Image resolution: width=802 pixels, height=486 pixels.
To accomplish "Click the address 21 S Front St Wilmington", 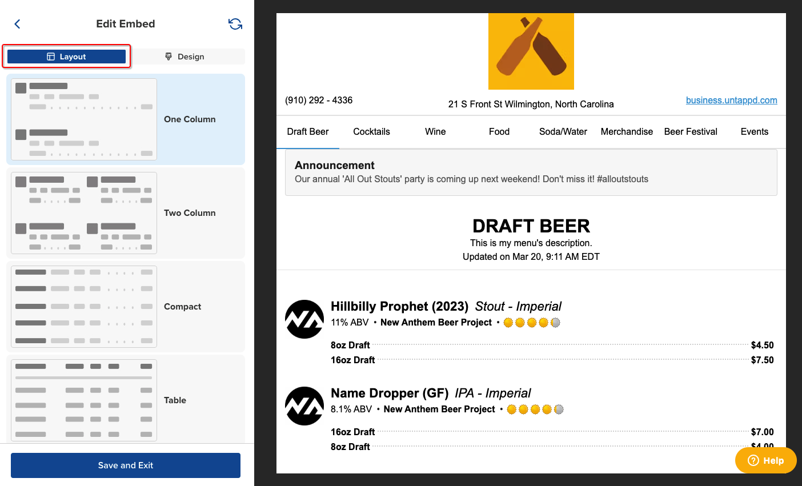I will (x=531, y=104).
